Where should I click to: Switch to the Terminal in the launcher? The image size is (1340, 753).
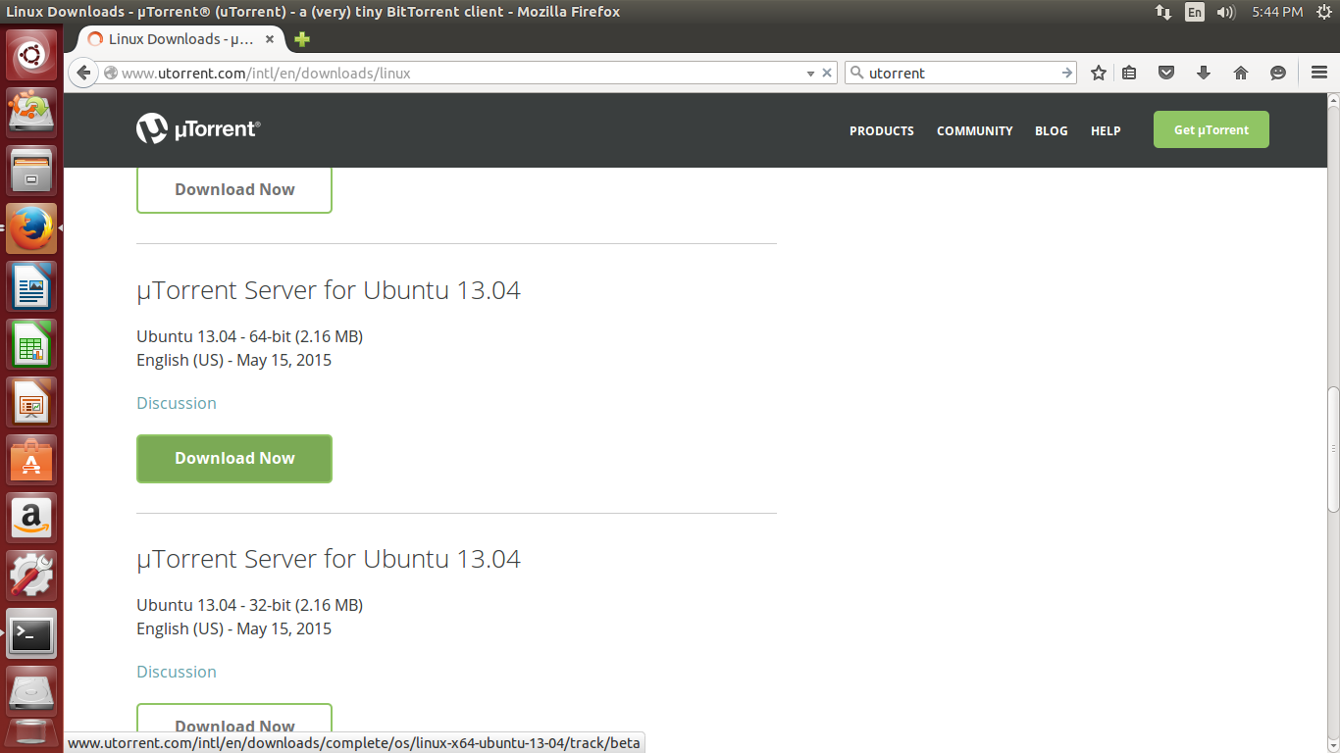31,633
